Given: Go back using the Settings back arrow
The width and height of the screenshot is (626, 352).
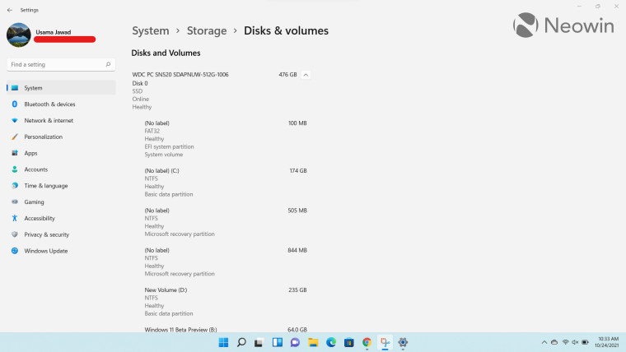Looking at the screenshot, I should pos(10,10).
